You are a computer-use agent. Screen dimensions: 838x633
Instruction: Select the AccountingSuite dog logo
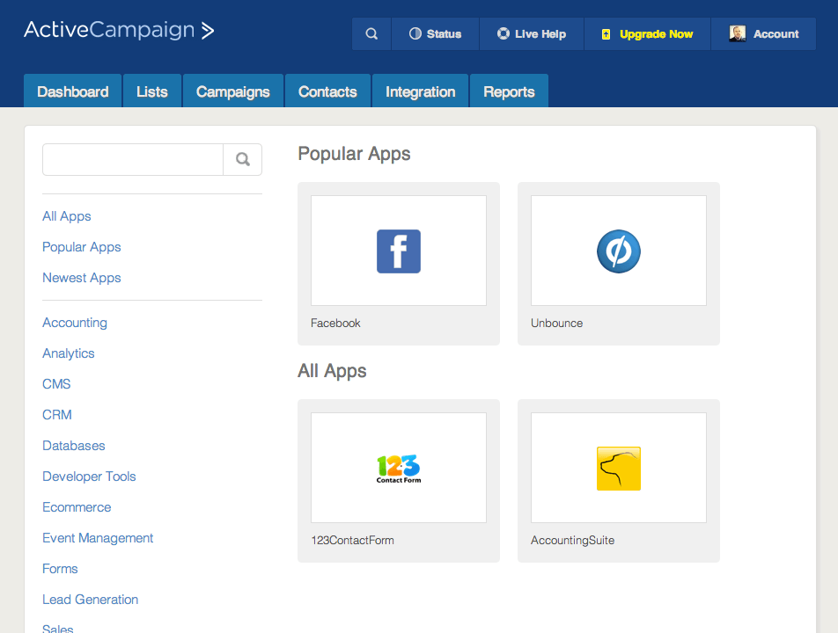(x=619, y=469)
